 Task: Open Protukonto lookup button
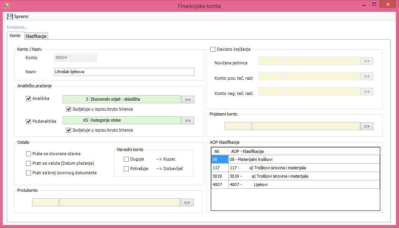point(187,202)
